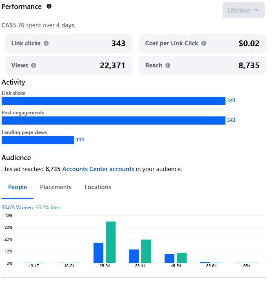Click the Views info icon

33,65
